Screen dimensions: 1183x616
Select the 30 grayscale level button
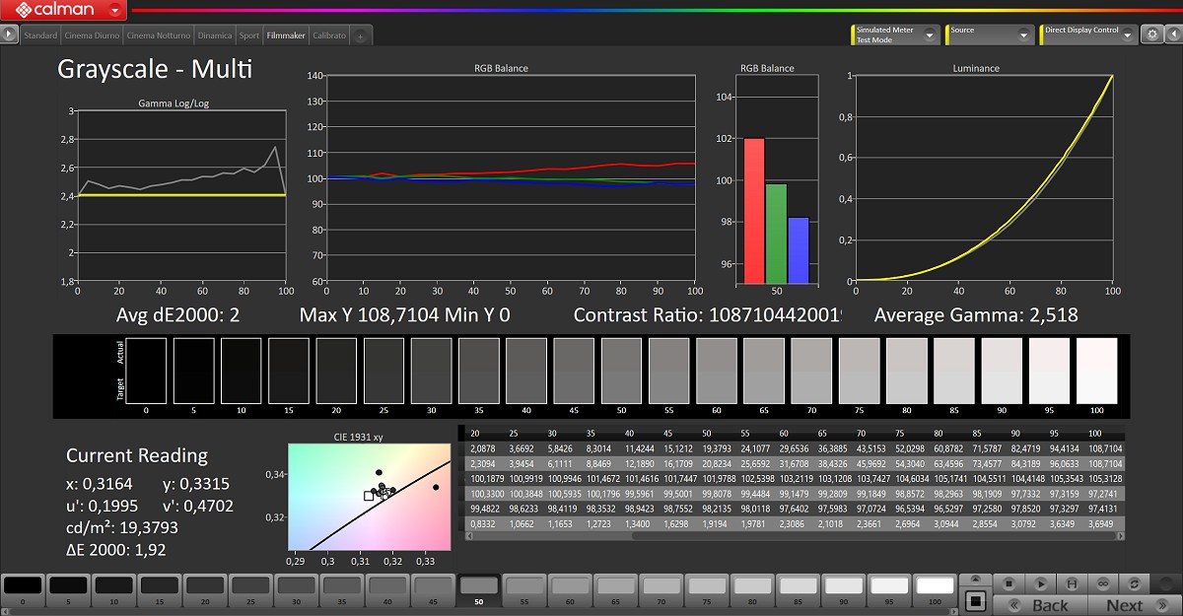pyautogui.click(x=296, y=590)
